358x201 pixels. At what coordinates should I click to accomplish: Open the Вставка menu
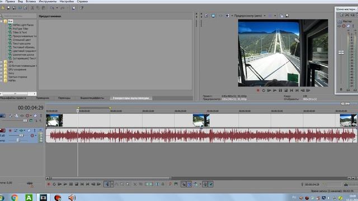(31, 1)
